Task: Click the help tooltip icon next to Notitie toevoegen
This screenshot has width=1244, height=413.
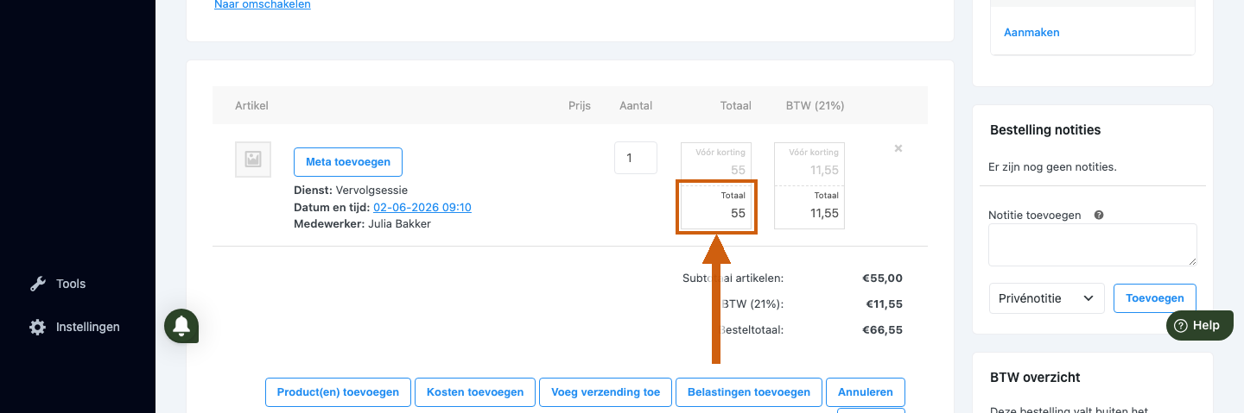Action: point(1099,215)
